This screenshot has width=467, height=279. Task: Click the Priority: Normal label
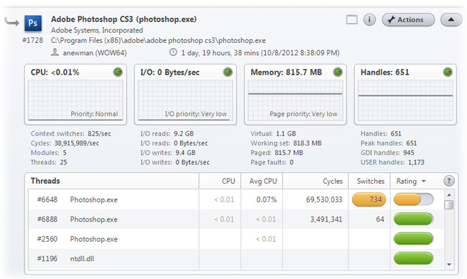[x=94, y=114]
